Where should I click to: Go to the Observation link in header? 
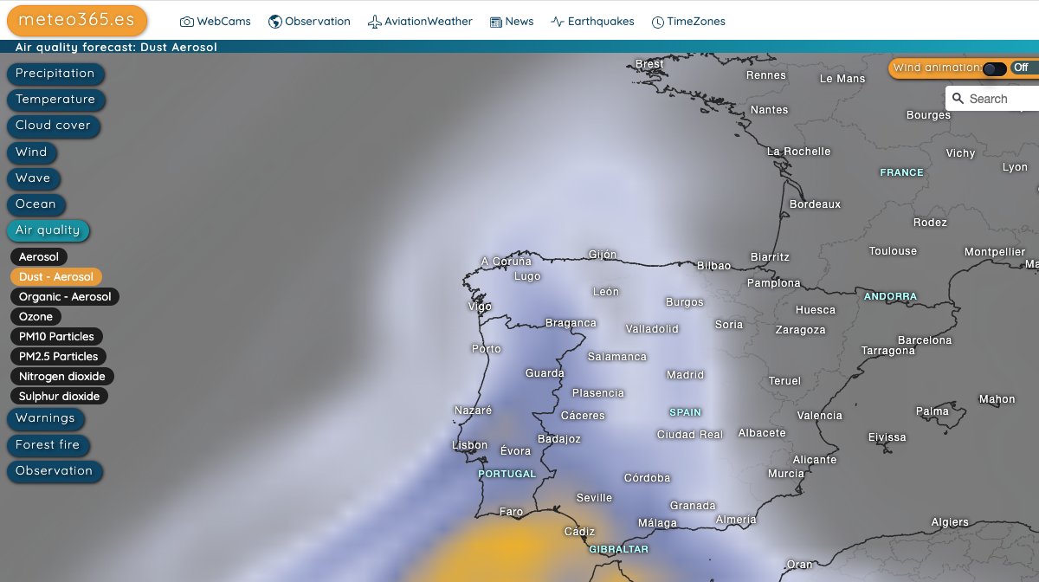(310, 22)
